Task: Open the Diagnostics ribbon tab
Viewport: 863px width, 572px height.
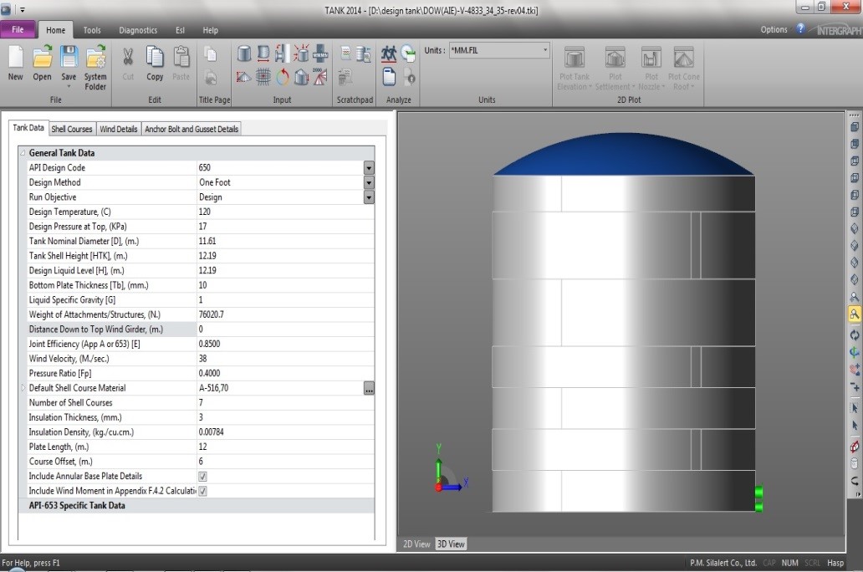Action: tap(138, 30)
